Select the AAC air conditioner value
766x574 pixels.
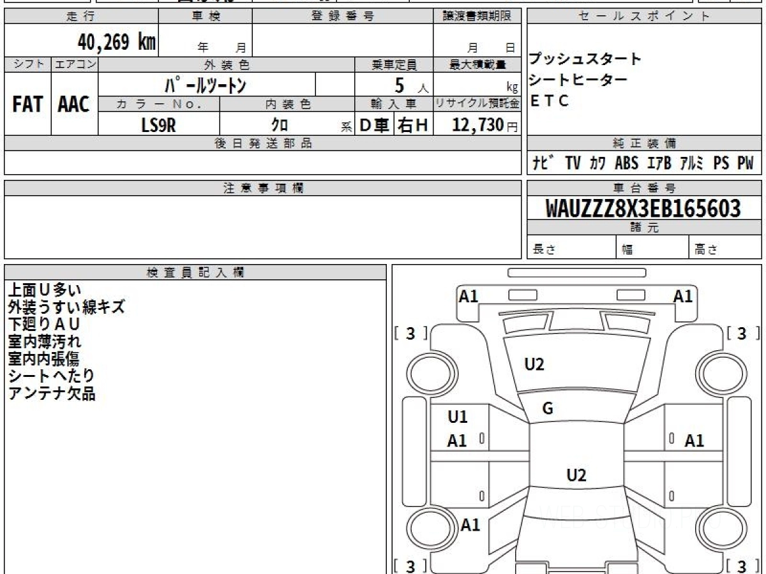(74, 104)
